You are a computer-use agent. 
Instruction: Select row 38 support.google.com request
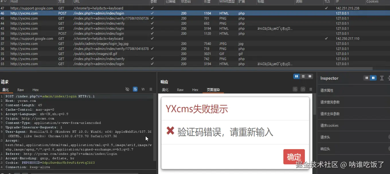pos(195,39)
